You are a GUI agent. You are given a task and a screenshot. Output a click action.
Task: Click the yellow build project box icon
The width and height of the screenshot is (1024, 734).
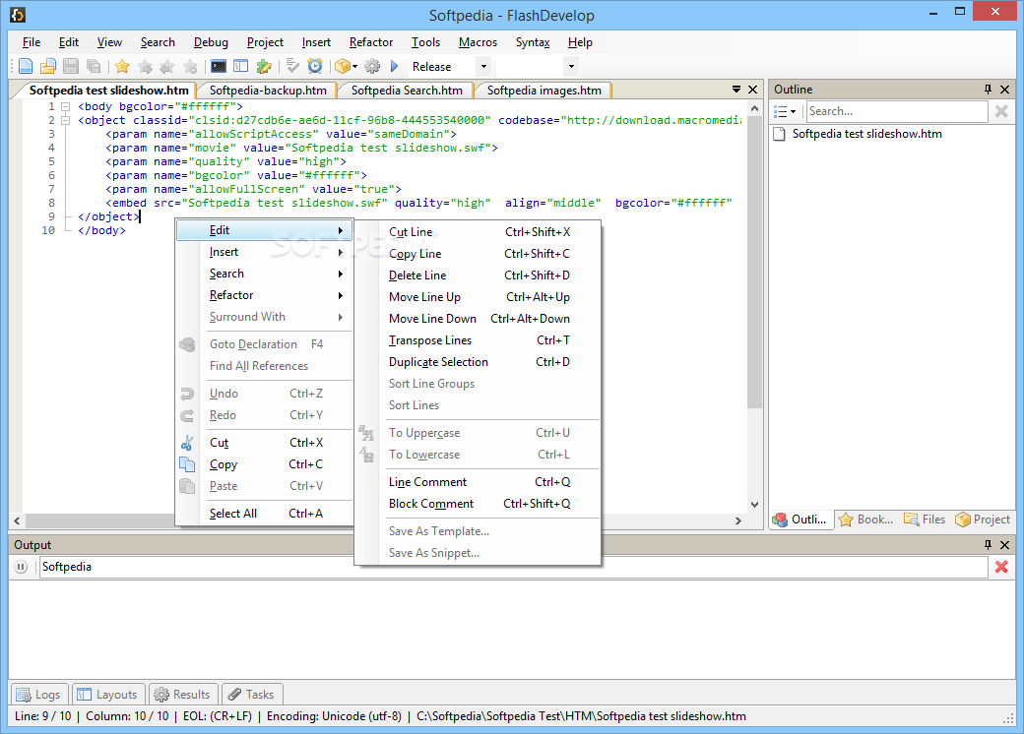(343, 66)
